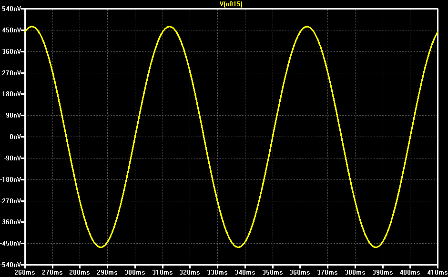Screen dimensions: 448x277
Task: Click the 300ms time axis label
Action: point(134,272)
